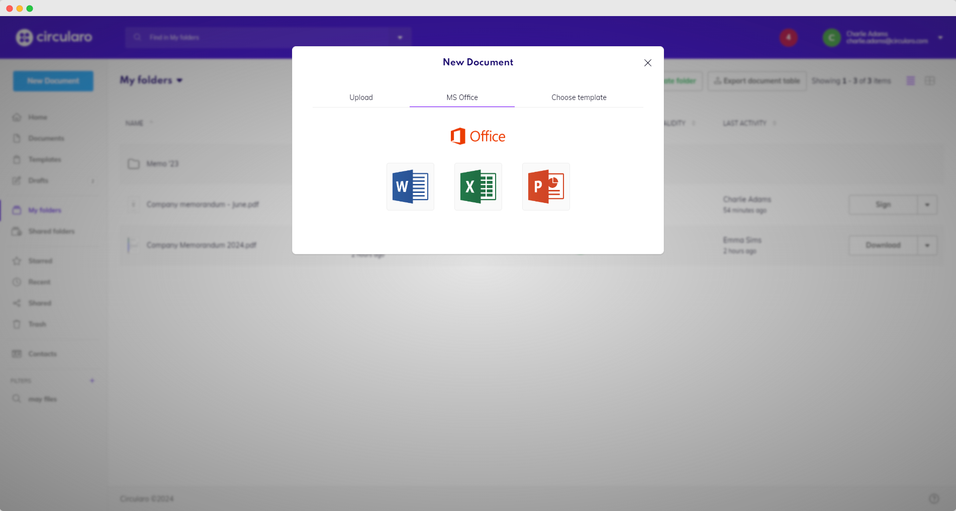Open the My folders heading dropdown
Screen dimensions: 956x511
[x=151, y=80]
